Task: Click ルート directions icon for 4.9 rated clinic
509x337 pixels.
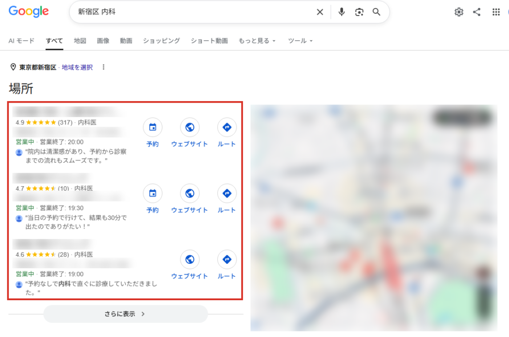Action: click(227, 127)
